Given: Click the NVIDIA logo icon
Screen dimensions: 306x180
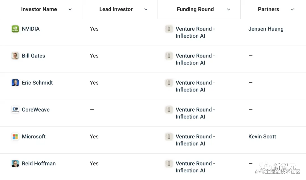Looking at the screenshot, I should click(x=15, y=29).
